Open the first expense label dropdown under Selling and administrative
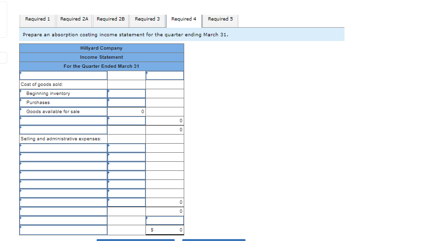 pos(64,148)
